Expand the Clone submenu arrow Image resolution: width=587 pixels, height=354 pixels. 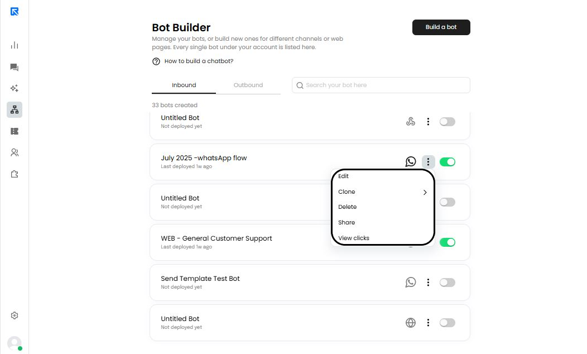click(x=425, y=192)
